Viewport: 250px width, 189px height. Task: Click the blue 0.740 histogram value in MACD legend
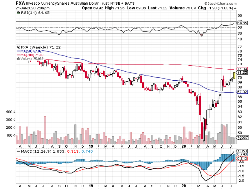[x=87, y=151]
